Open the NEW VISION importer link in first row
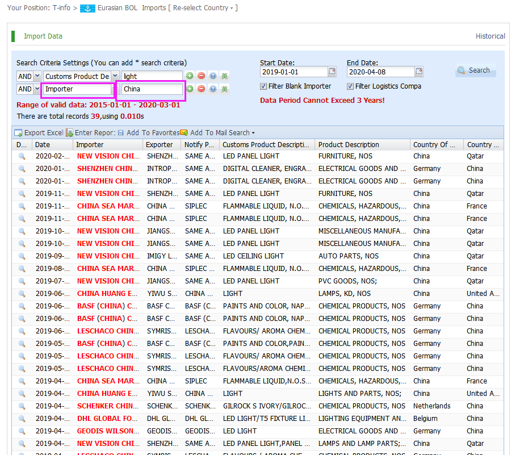511x455 pixels. pos(107,156)
